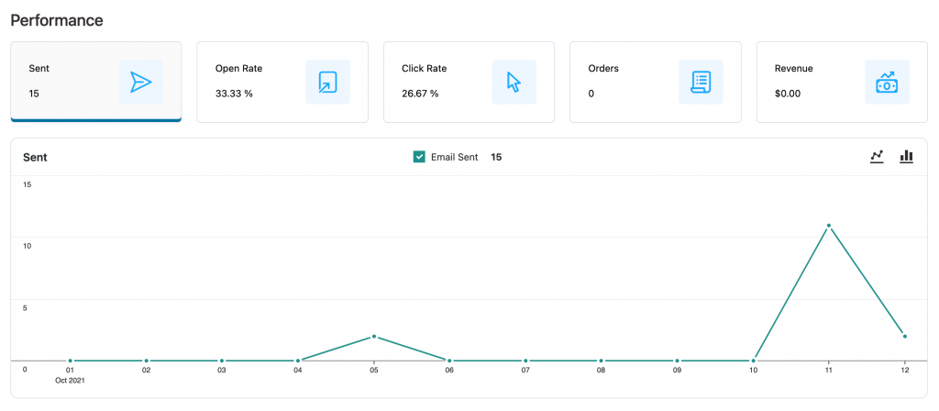Click the Sent paper-plane icon

(141, 82)
